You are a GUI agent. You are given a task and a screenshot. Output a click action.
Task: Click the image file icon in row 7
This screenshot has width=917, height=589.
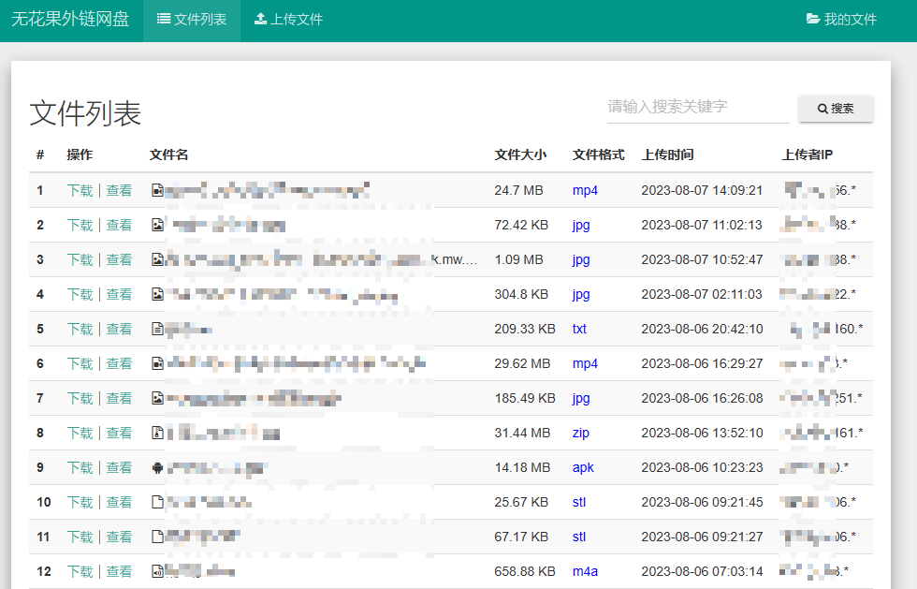[157, 398]
